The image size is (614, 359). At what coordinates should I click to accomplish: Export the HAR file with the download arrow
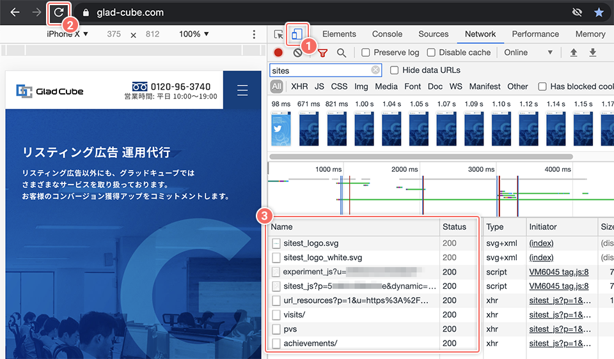(x=593, y=52)
